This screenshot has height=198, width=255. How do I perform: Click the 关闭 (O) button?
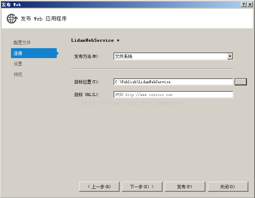[x=228, y=187]
